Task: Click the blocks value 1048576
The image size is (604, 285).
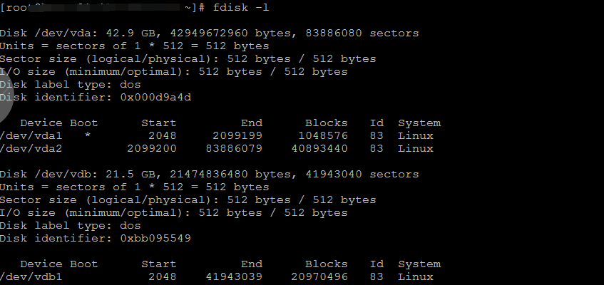Action: (323, 136)
